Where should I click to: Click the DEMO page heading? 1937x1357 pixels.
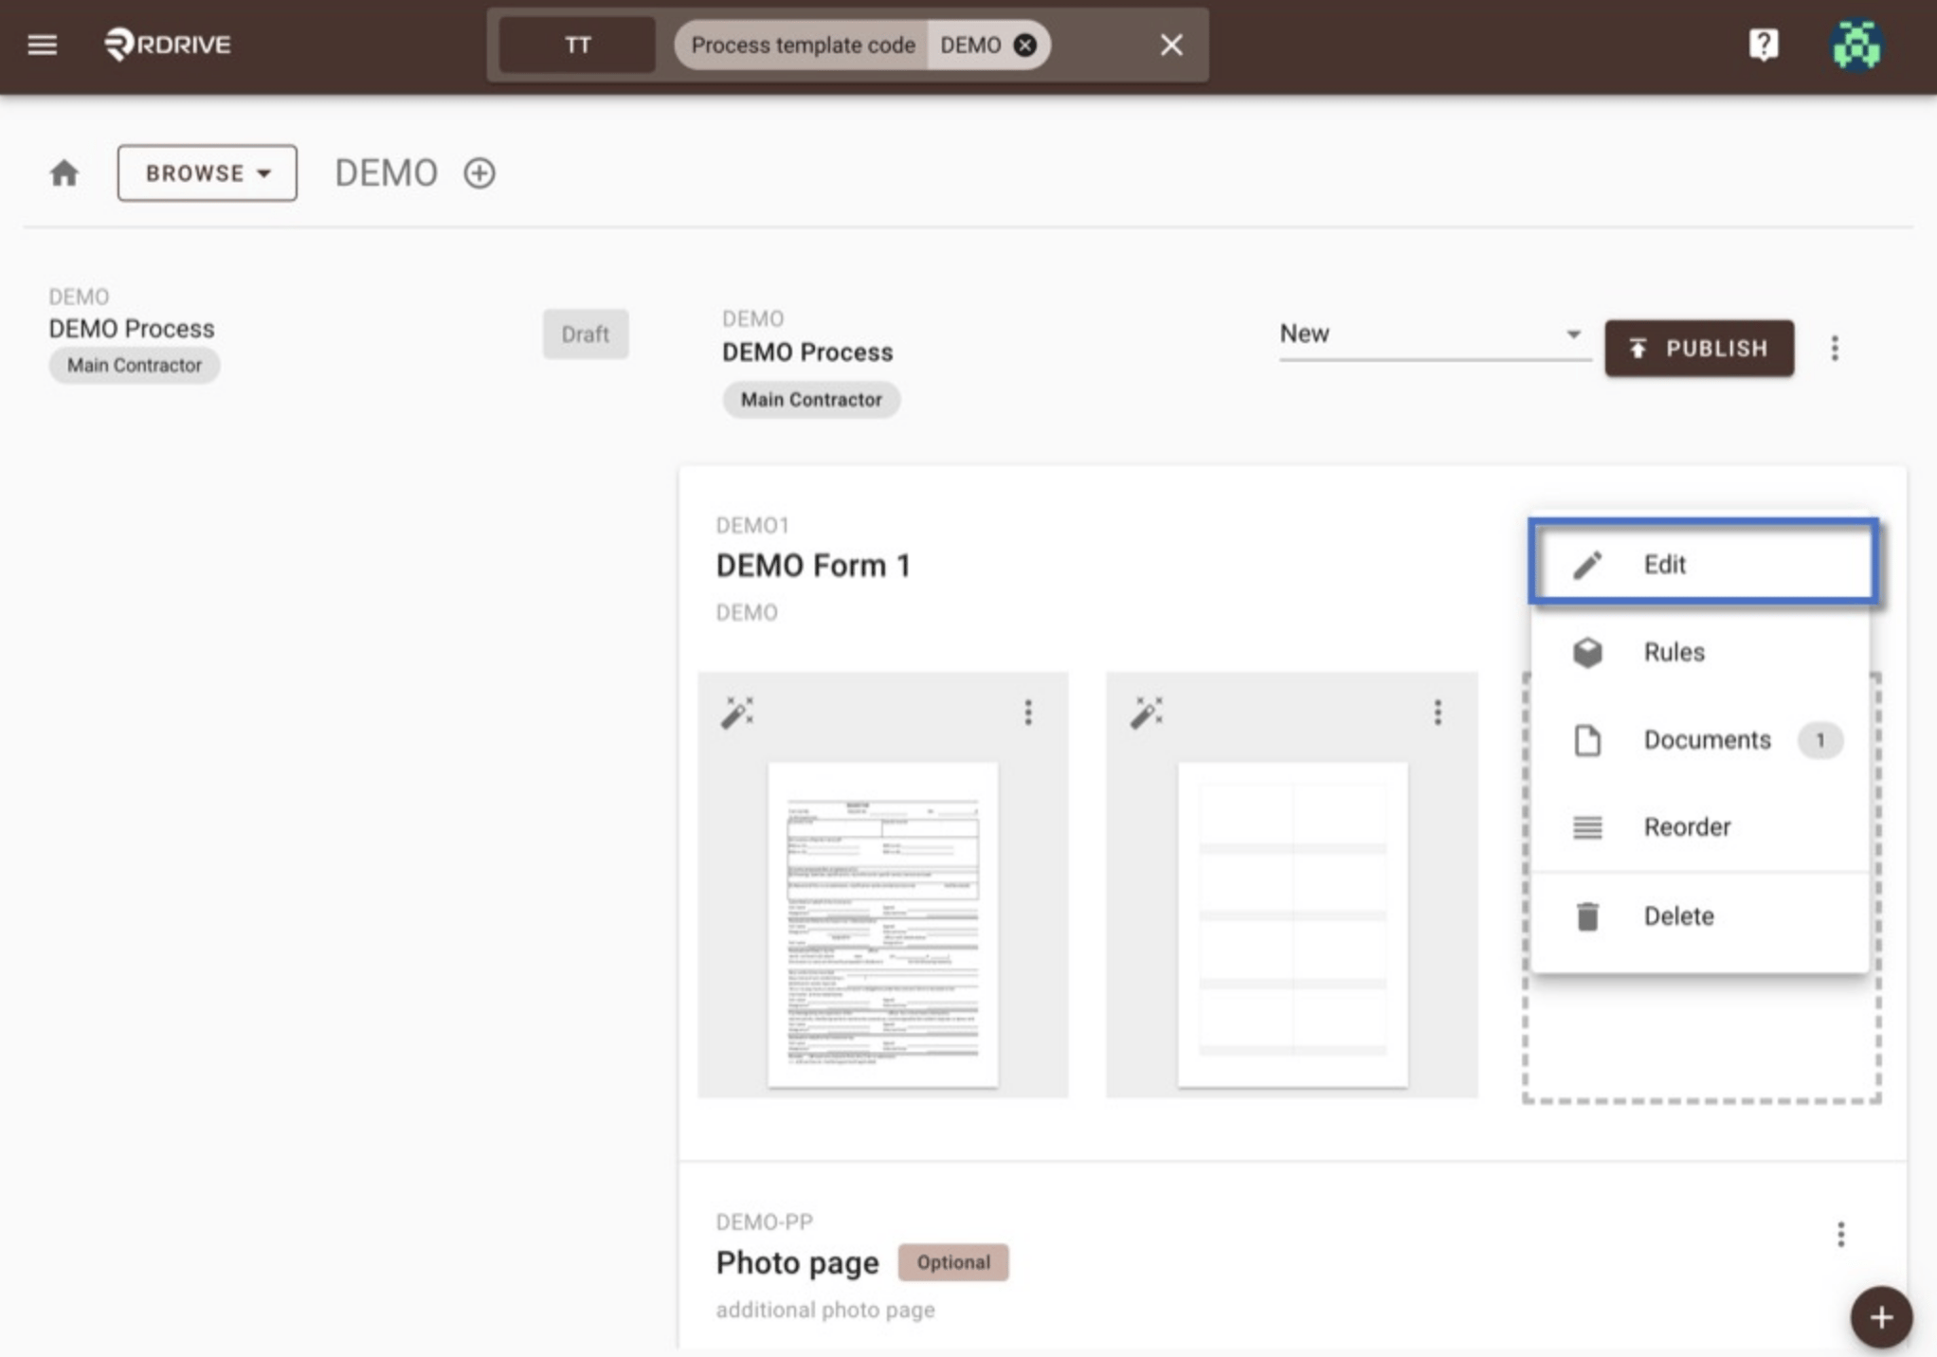(386, 172)
